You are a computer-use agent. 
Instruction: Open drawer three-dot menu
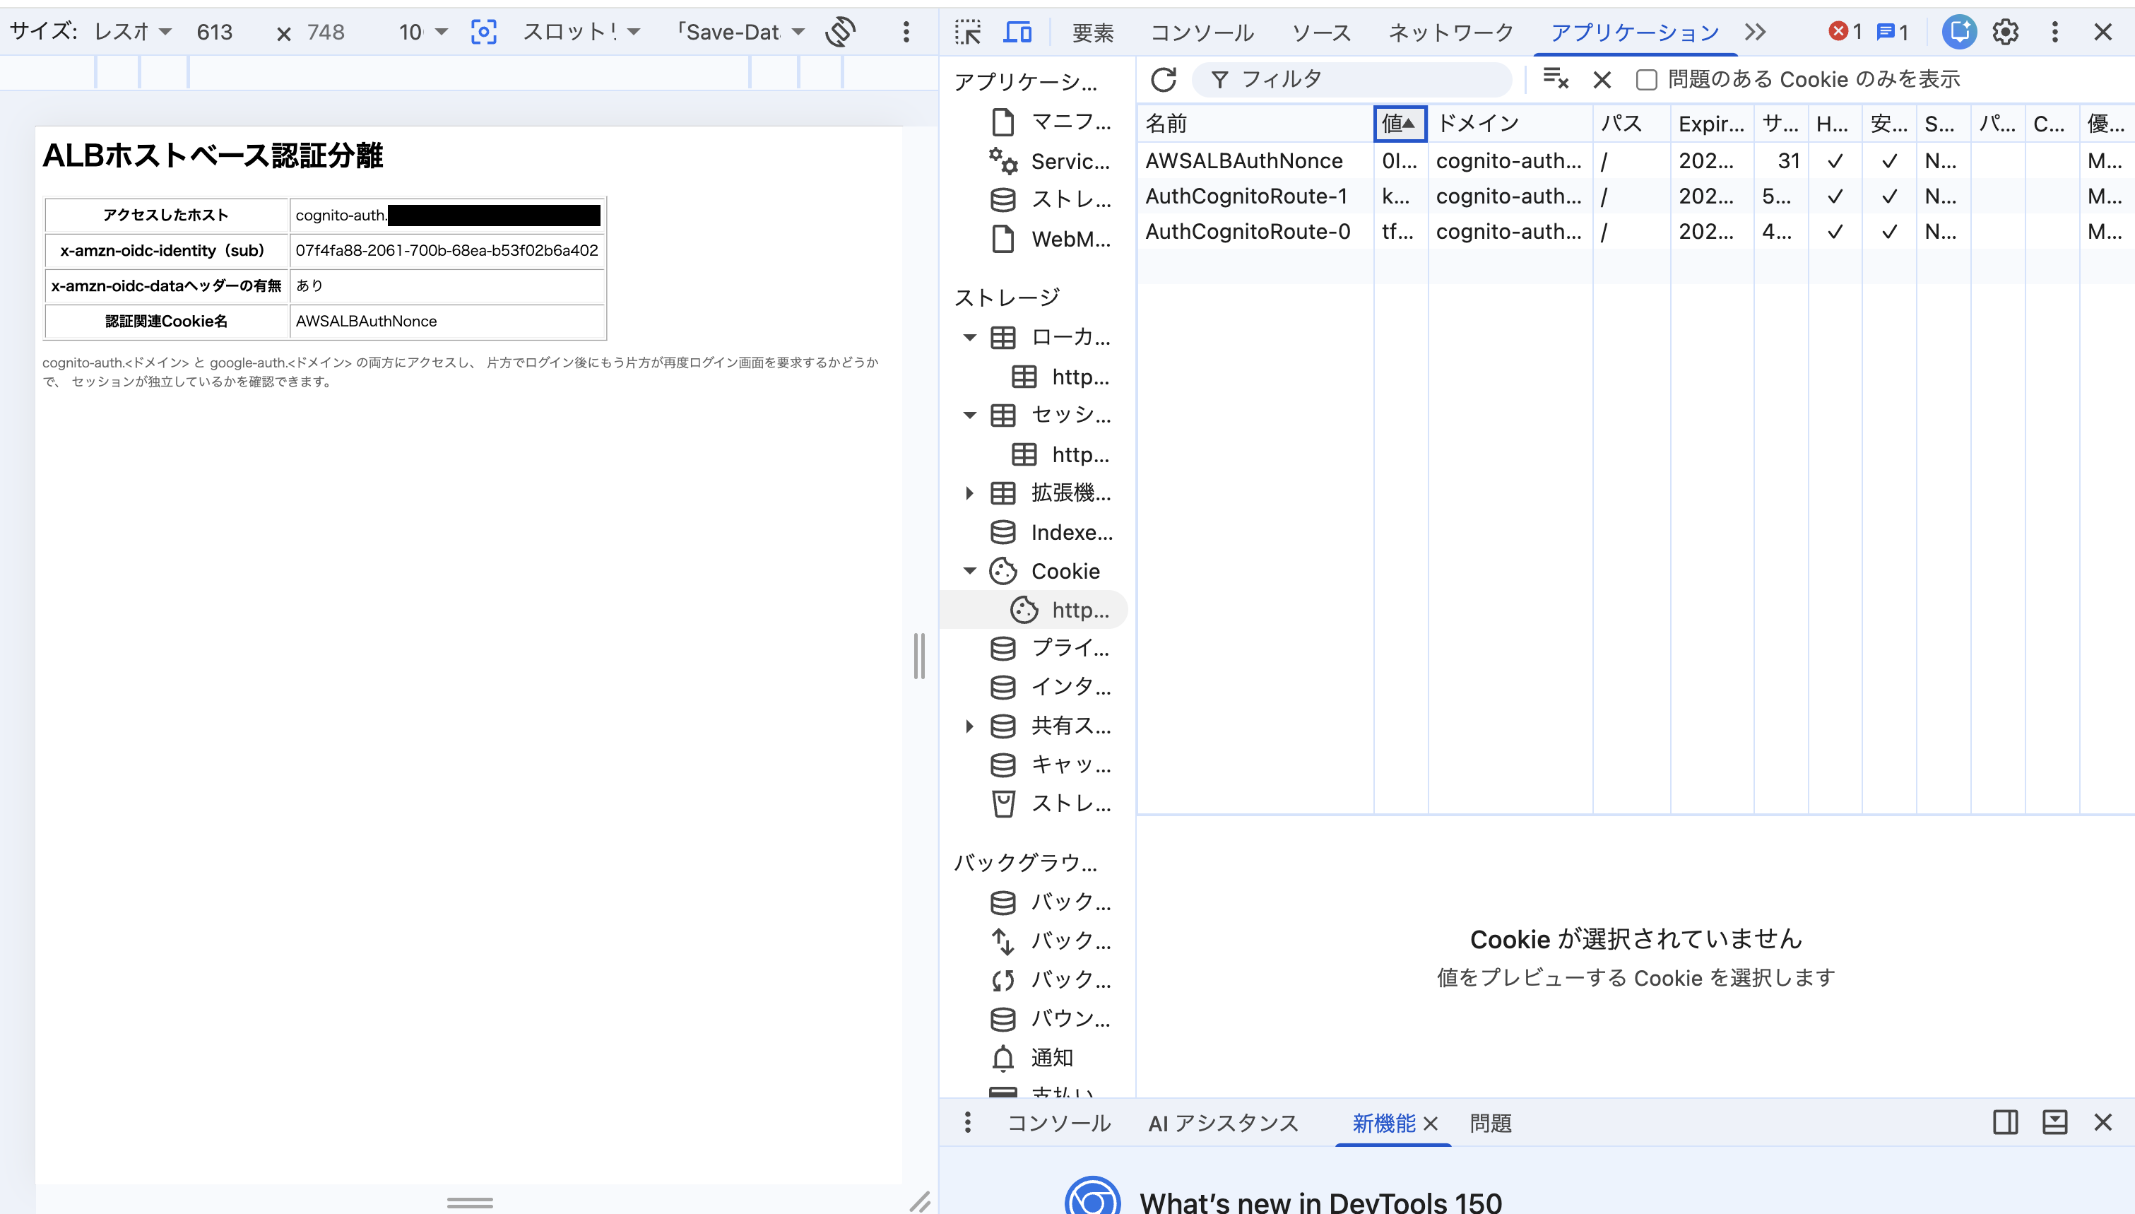click(x=966, y=1122)
